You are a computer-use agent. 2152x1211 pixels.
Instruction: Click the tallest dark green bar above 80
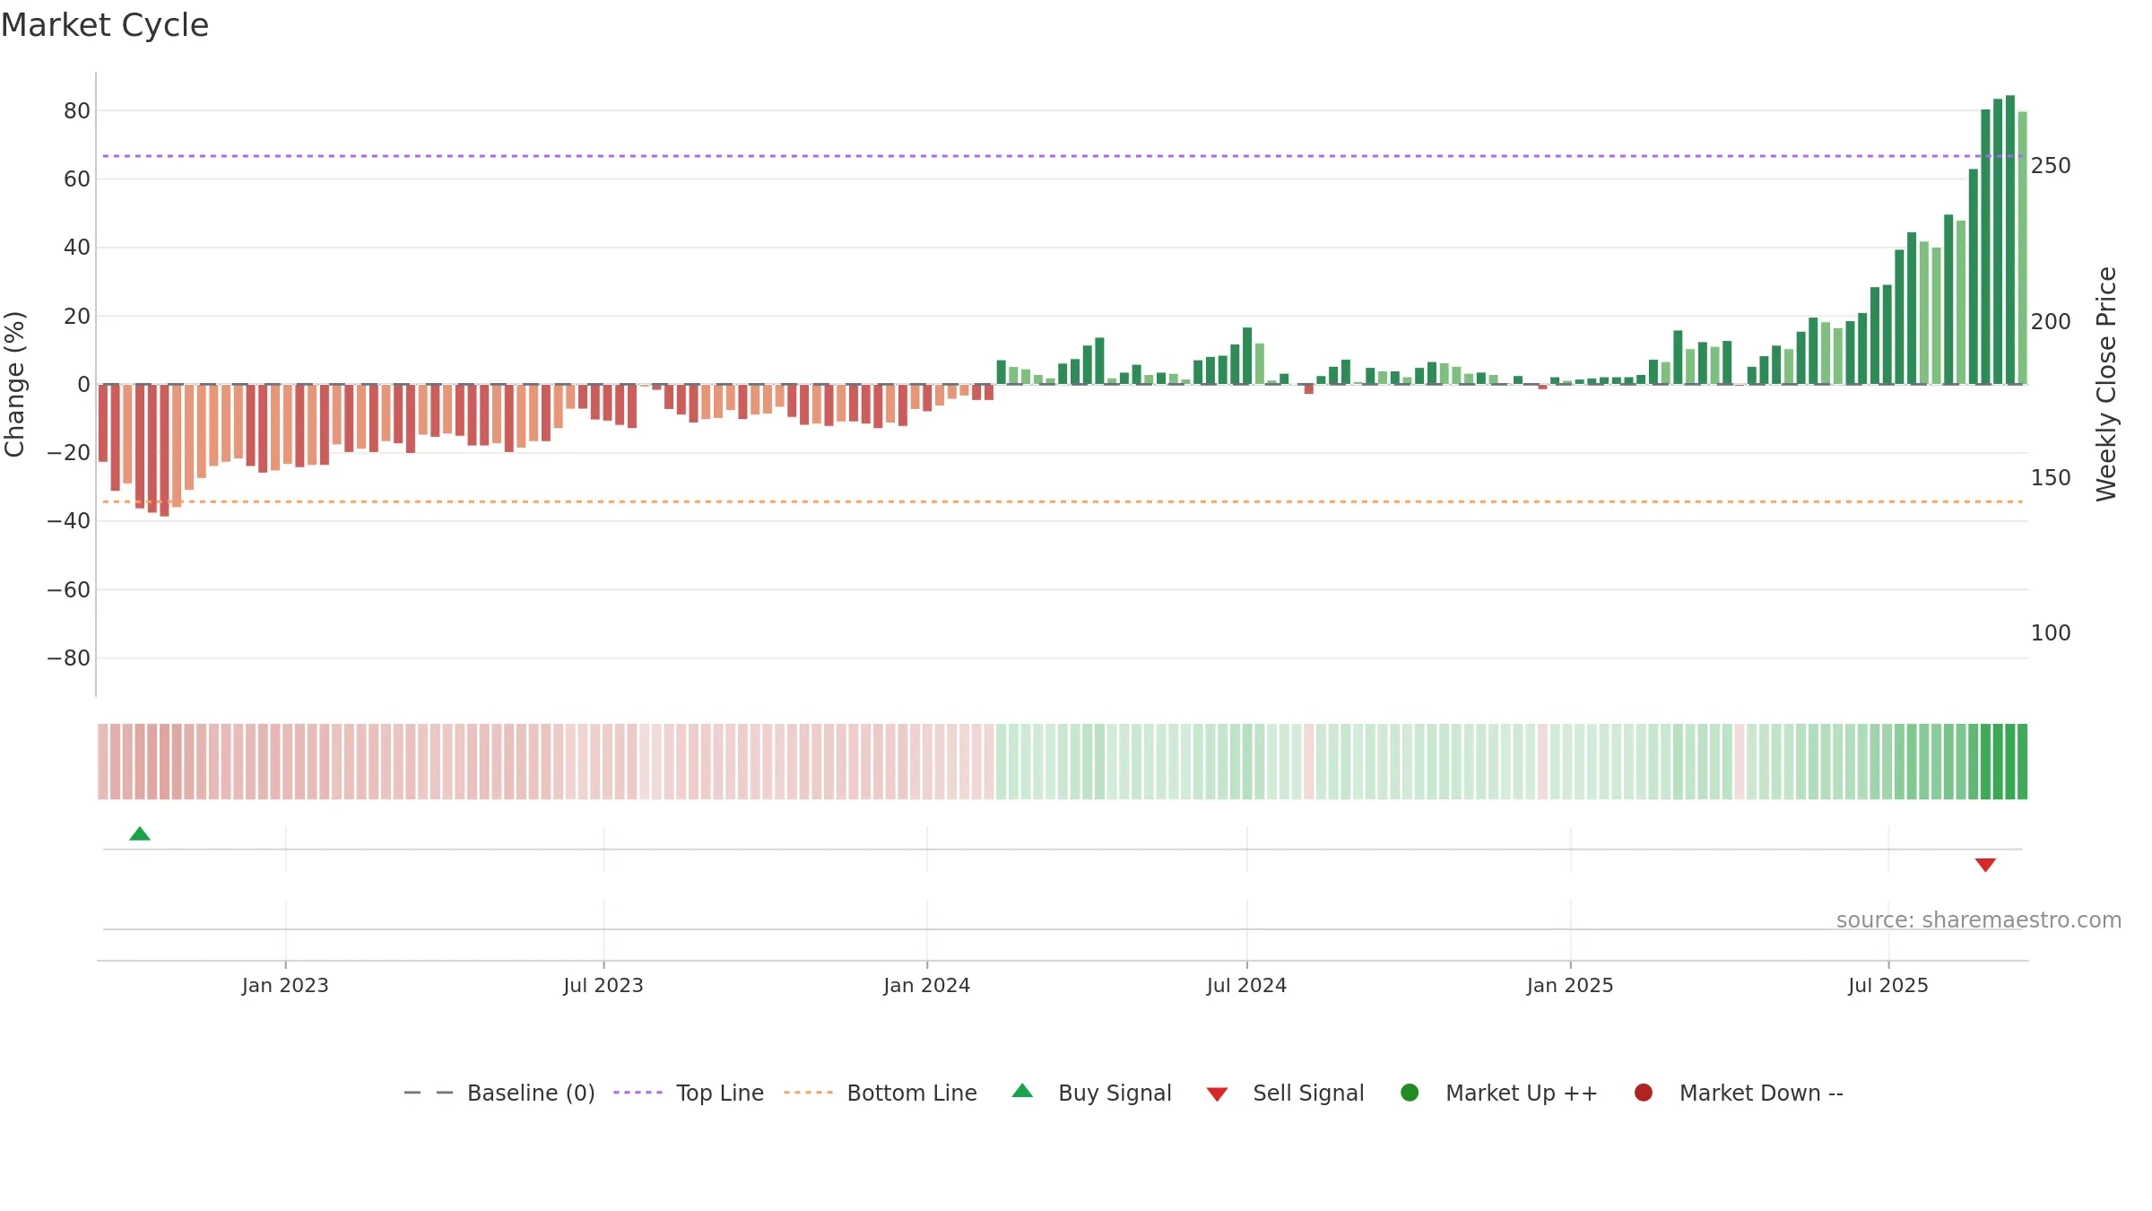(x=2010, y=240)
